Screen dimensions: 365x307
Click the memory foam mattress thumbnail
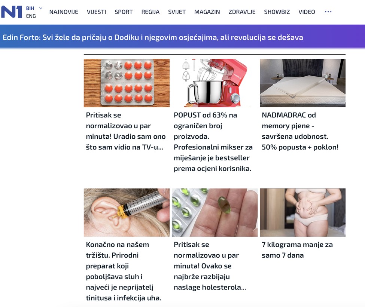(302, 83)
